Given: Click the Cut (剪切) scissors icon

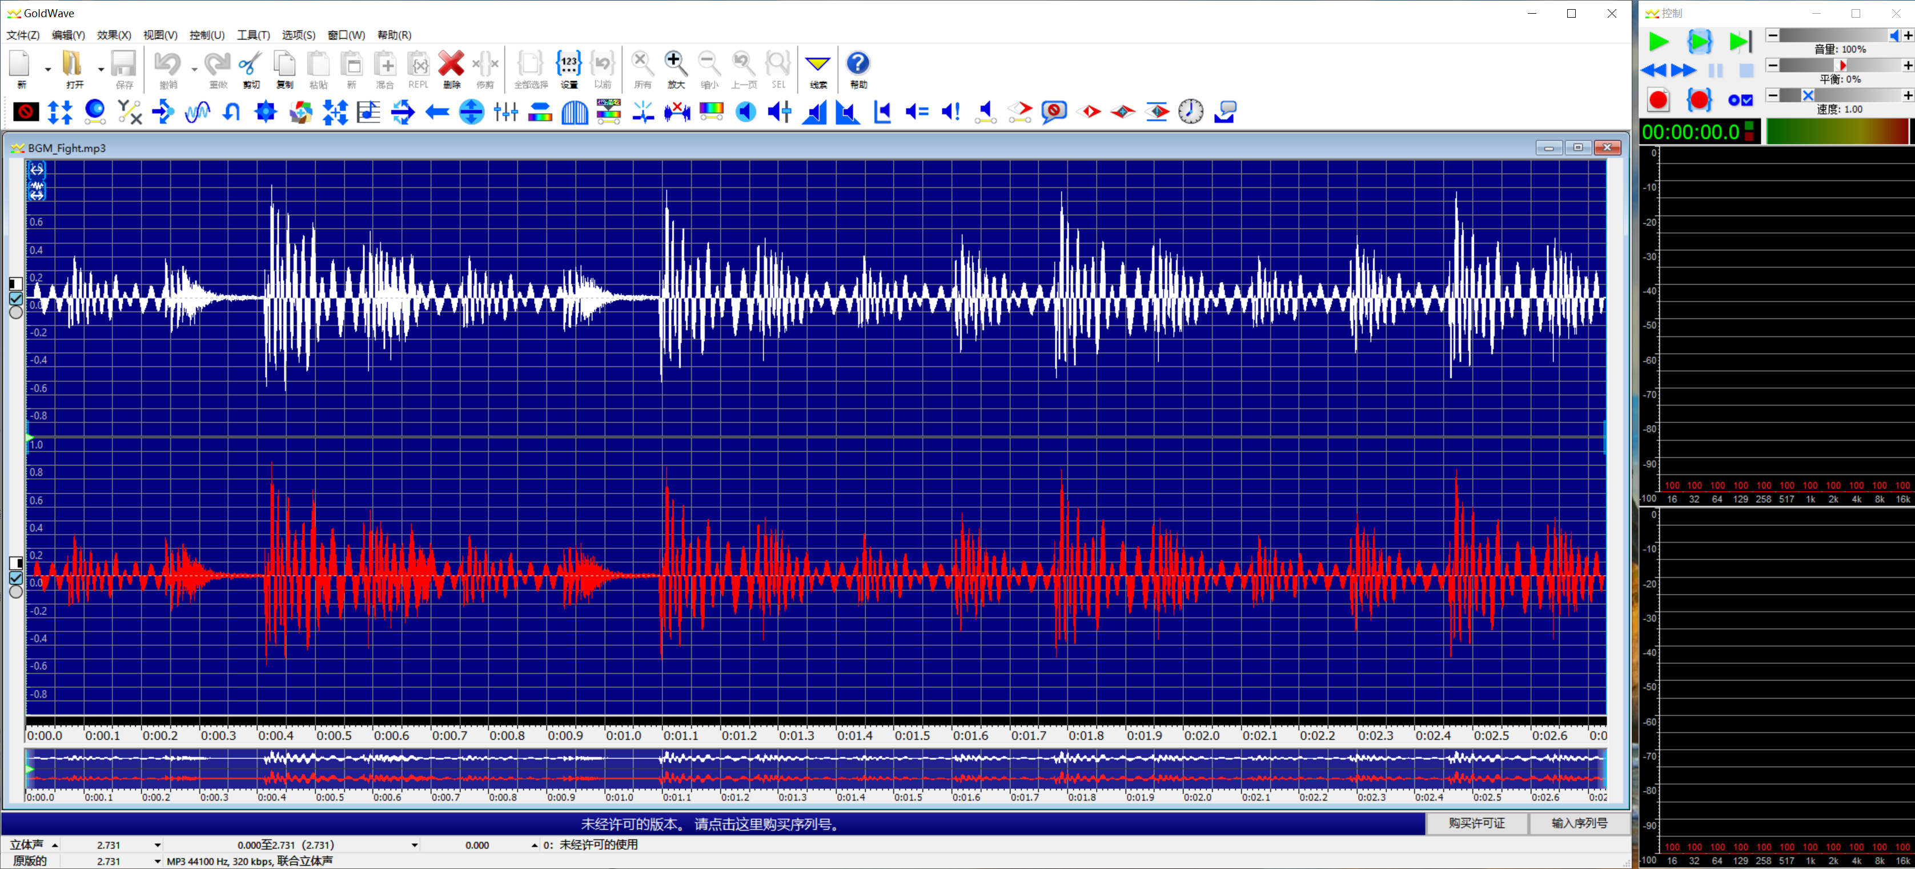Looking at the screenshot, I should [x=251, y=64].
